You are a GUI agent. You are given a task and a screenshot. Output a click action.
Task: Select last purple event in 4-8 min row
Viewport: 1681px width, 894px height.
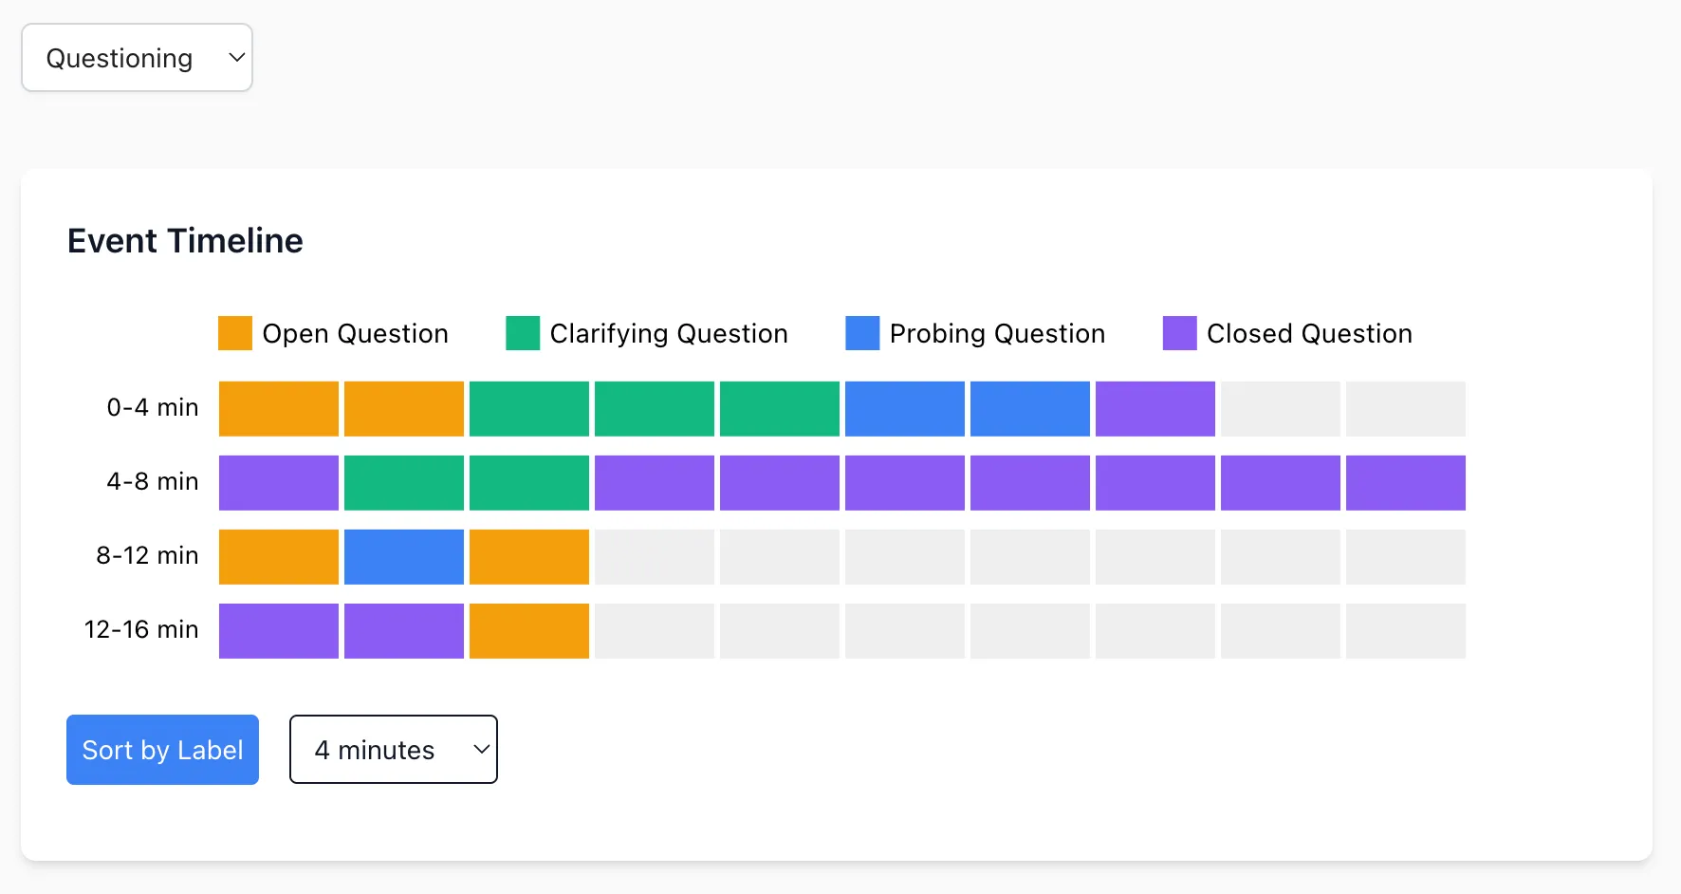pos(1406,483)
